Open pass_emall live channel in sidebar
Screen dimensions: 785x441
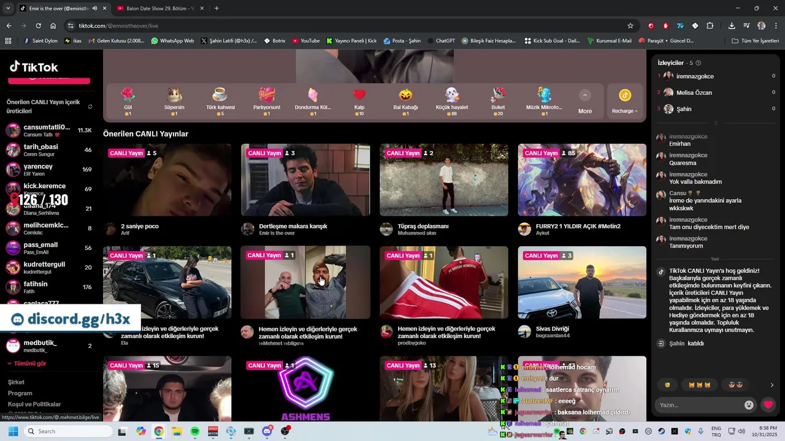[49, 248]
